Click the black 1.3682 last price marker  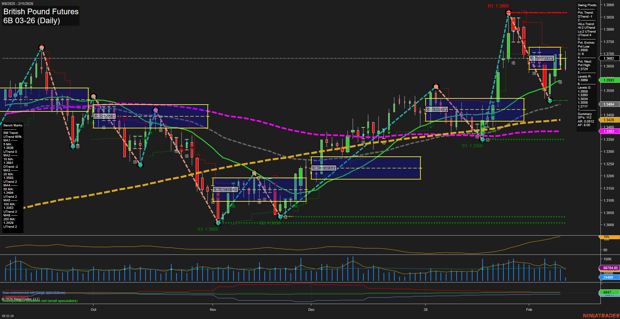coord(609,58)
